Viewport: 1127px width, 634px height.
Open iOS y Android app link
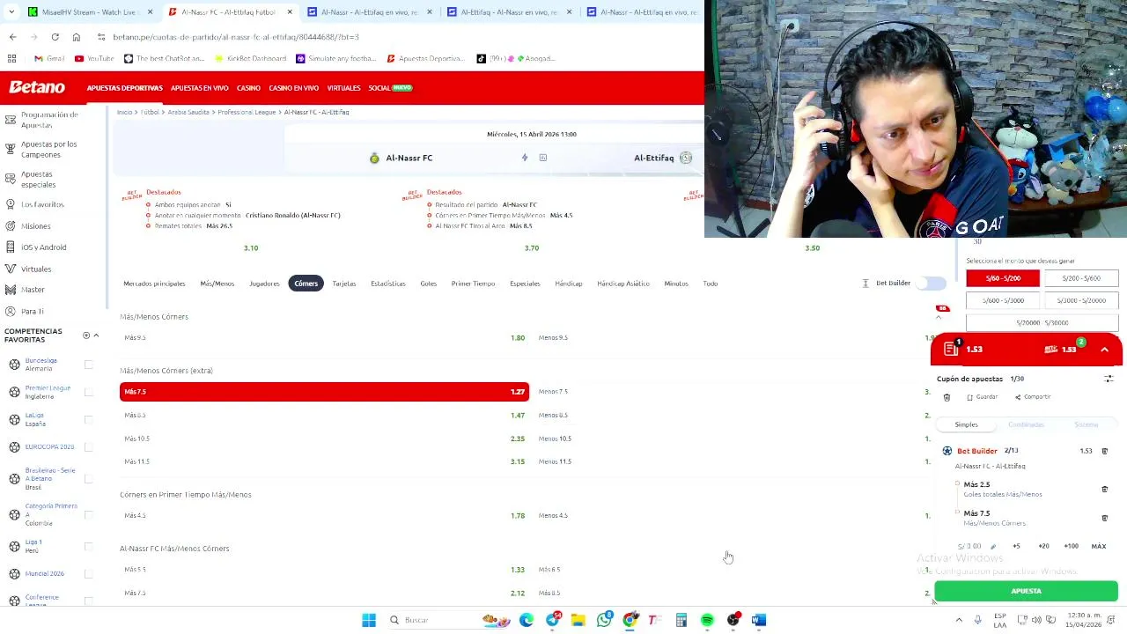tap(43, 247)
